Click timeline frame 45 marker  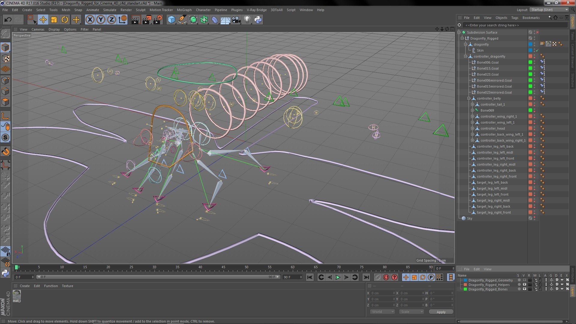[223, 267]
